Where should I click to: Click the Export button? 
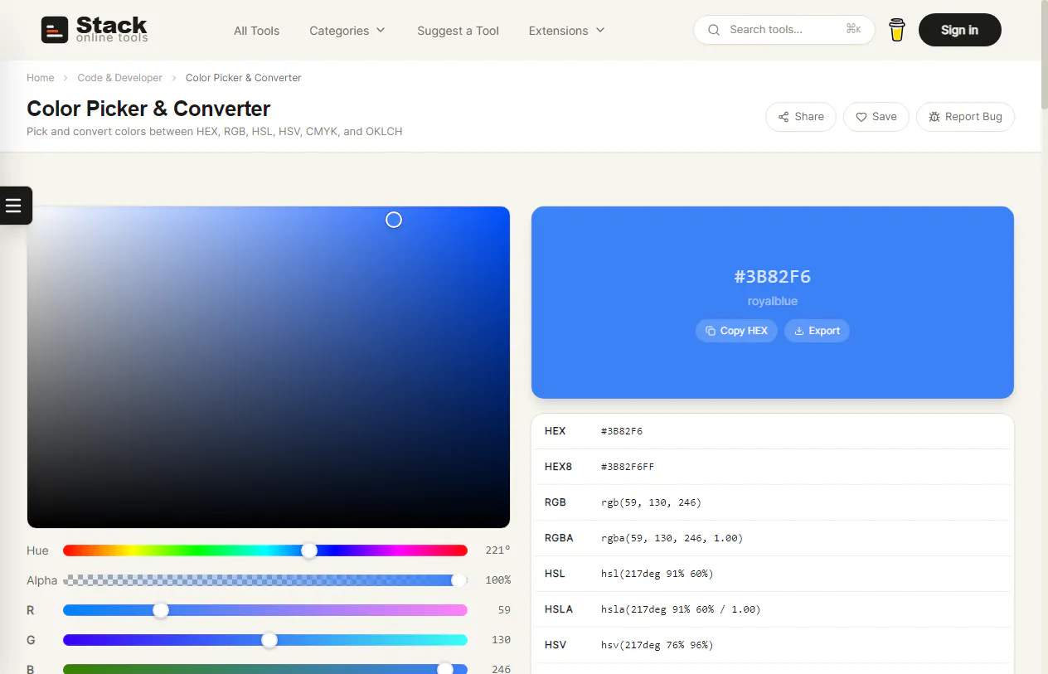pyautogui.click(x=817, y=331)
